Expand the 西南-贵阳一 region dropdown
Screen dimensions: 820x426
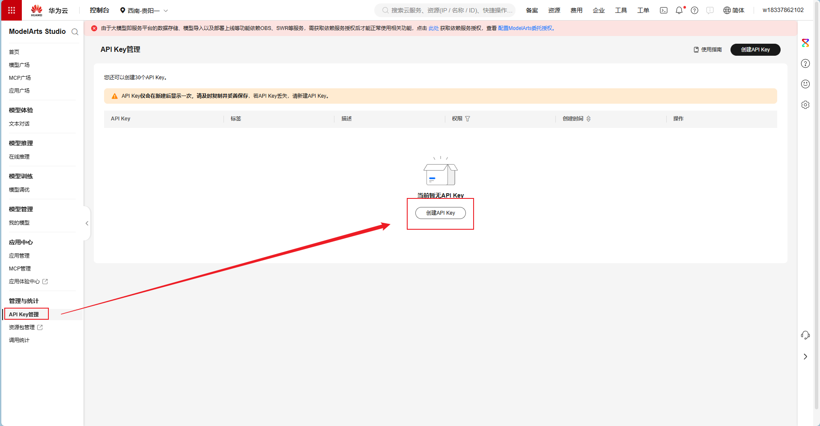tap(144, 10)
